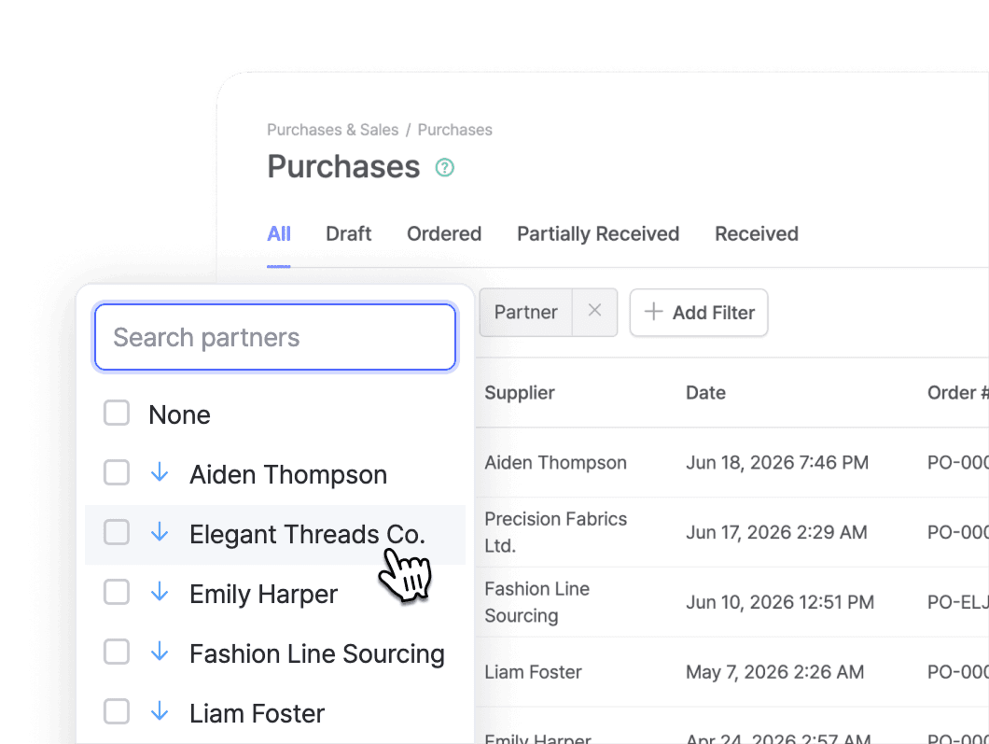
Task: Click the Precision Fabrics Ltd. supplier cell
Action: [x=556, y=532]
